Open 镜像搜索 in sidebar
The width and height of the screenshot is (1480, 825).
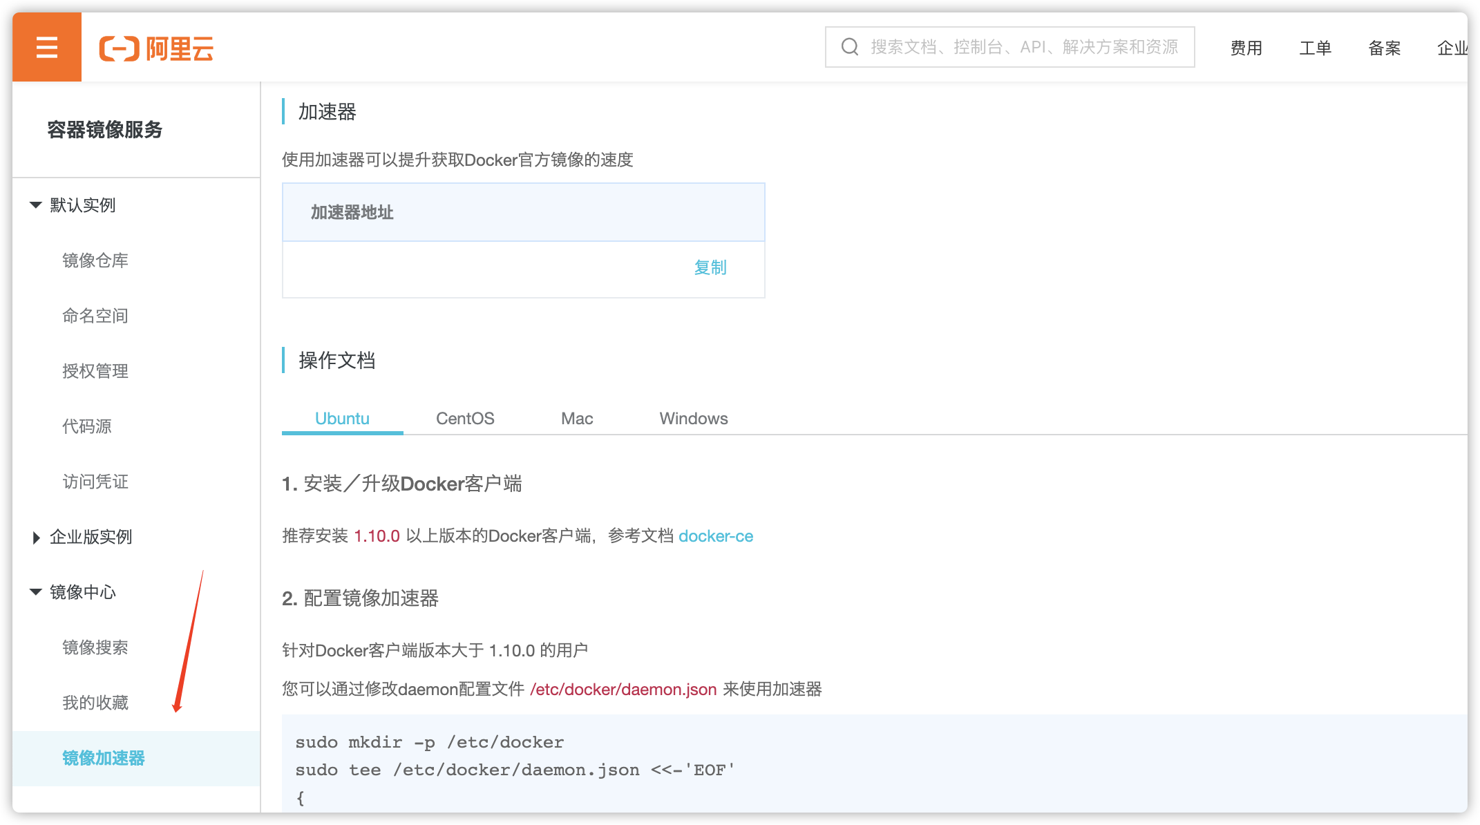click(95, 647)
